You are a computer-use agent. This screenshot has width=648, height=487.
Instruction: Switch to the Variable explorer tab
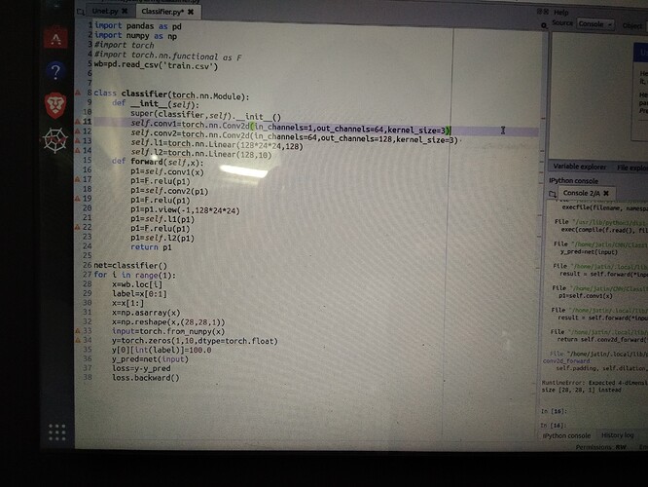579,167
